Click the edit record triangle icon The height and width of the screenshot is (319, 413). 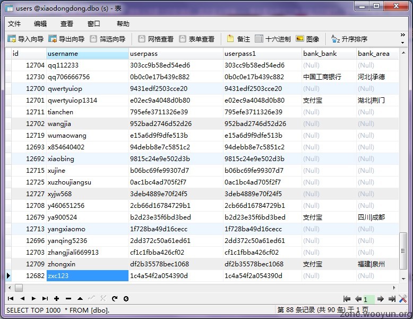pos(80,299)
